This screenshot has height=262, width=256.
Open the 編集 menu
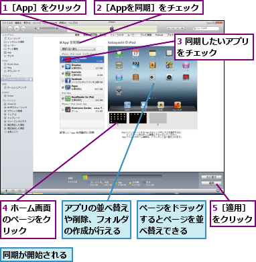coord(18,23)
